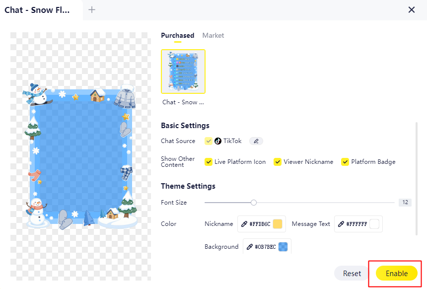Click the Nickname color eyedropper icon
Viewport: 427px width, 289px height.
pos(244,224)
